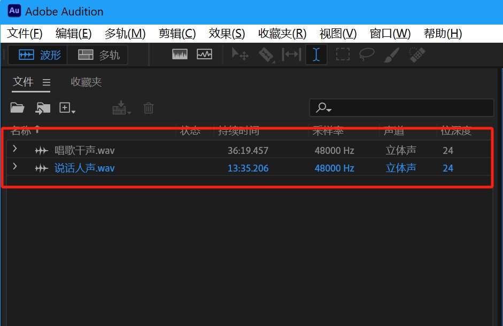Select the Time Selection tool
503x326 pixels.
point(316,55)
